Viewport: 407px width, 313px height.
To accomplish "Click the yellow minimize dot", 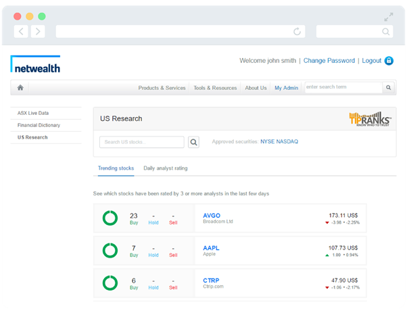I will tap(30, 16).
